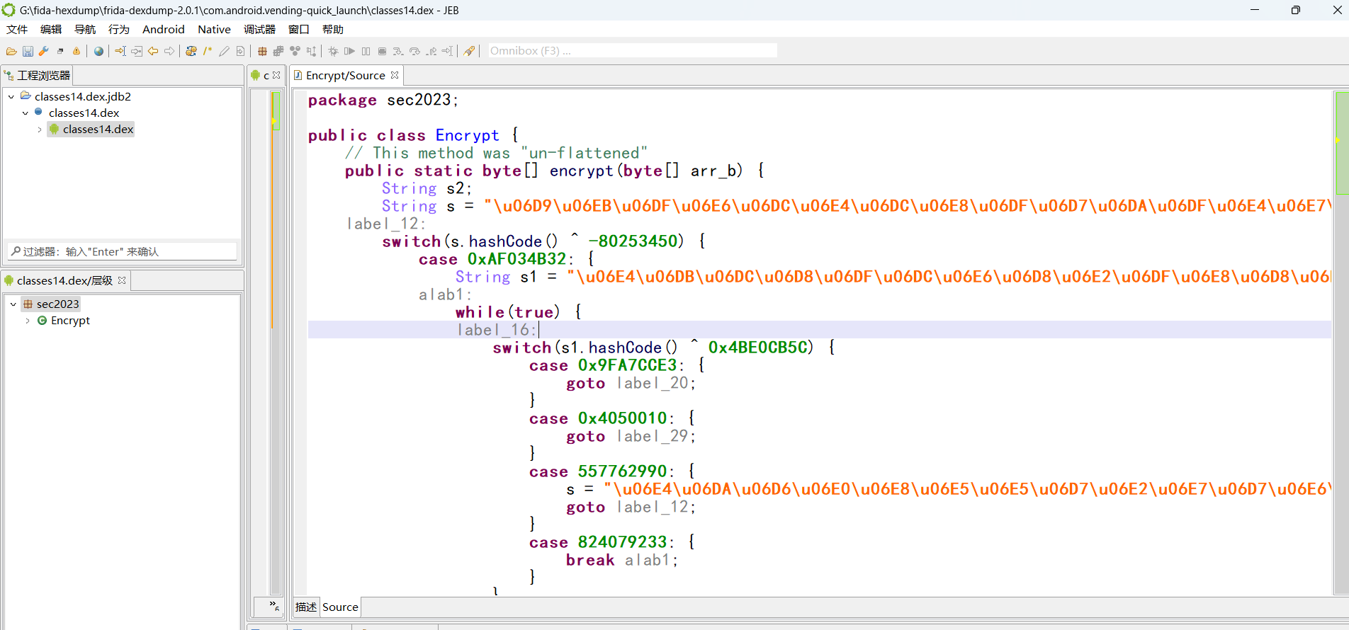Click the label_16: line in source
Image resolution: width=1349 pixels, height=630 pixels.
click(x=497, y=330)
